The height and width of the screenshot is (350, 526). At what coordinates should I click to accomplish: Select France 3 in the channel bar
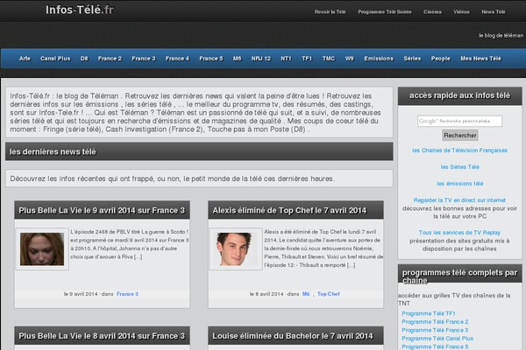[x=144, y=59]
